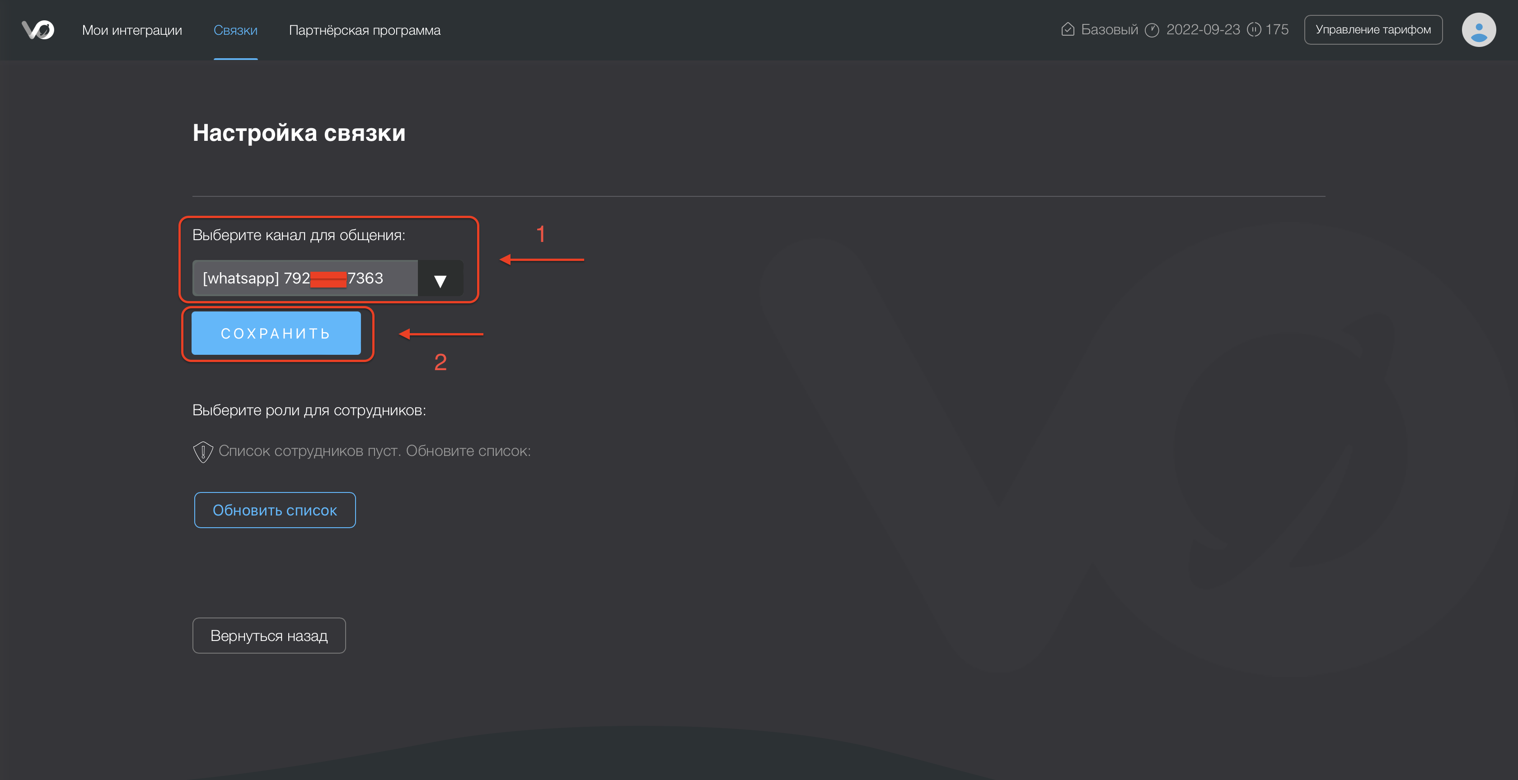Expand channel list via black triangle arrow
The width and height of the screenshot is (1518, 780).
click(440, 280)
